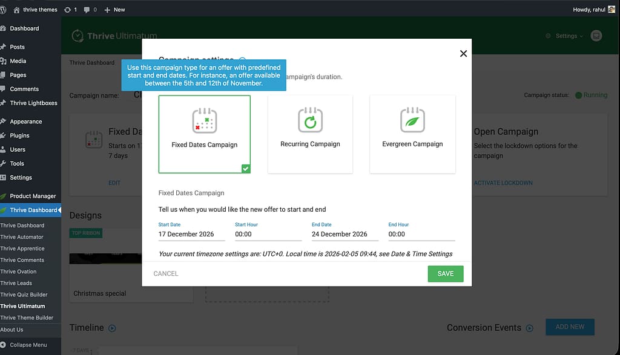Click the updates icon in admin bar
Viewport: 620px width, 355px height.
pyautogui.click(x=67, y=10)
